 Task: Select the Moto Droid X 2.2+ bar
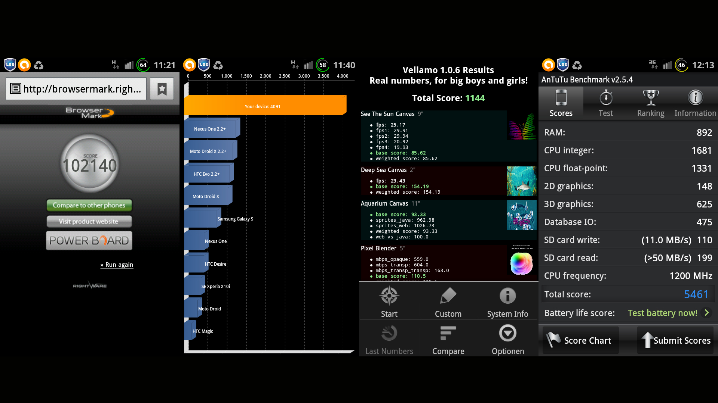[211, 151]
